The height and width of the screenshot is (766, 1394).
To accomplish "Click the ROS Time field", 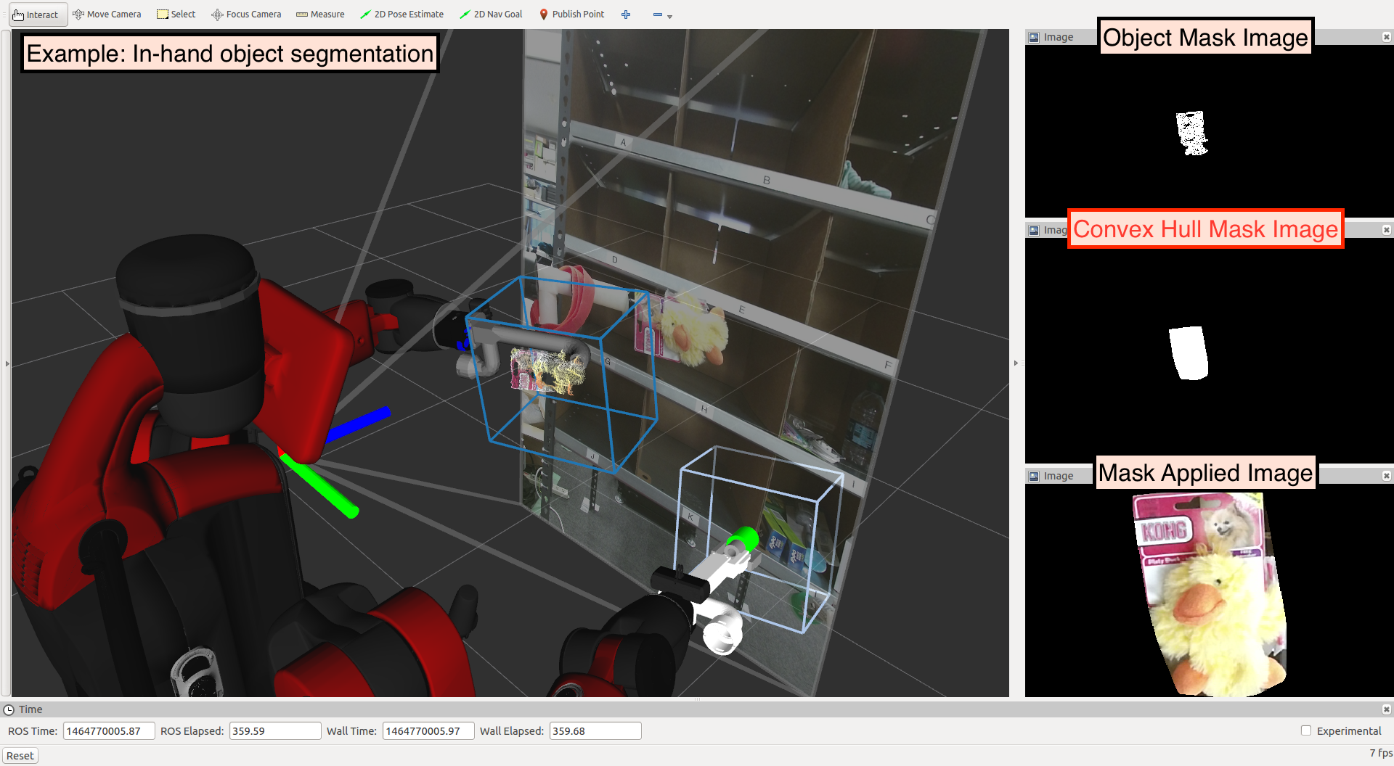I will 109,731.
